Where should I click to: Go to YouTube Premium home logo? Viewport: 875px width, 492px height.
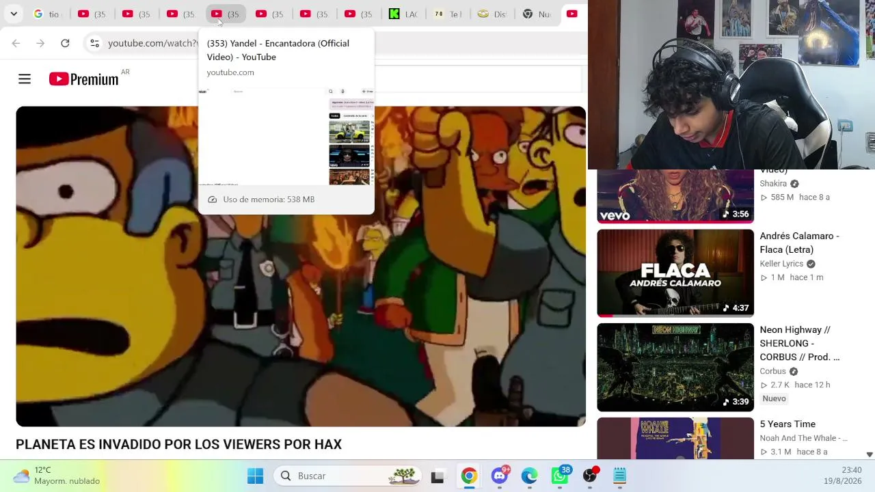tap(84, 79)
